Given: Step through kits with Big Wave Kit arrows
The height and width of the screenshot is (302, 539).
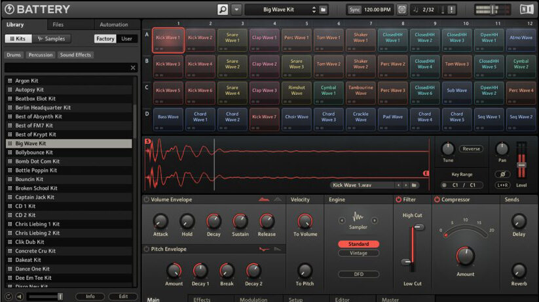Looking at the screenshot, I should (x=314, y=10).
